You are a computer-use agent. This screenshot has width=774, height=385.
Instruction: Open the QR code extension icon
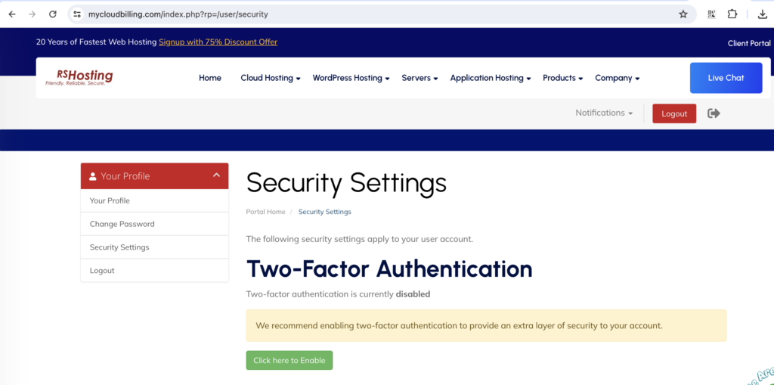711,14
